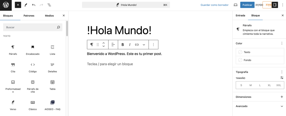Move the block down
The height and width of the screenshot is (116, 286).
[x=103, y=46]
